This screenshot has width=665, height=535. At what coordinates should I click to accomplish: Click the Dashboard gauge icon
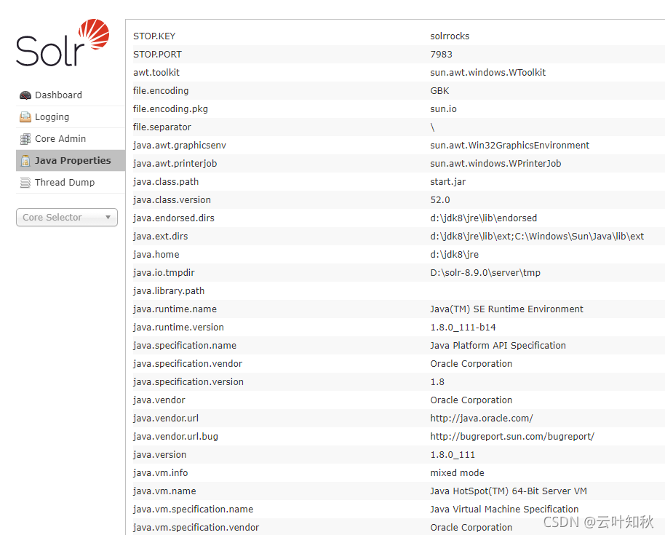click(x=25, y=95)
